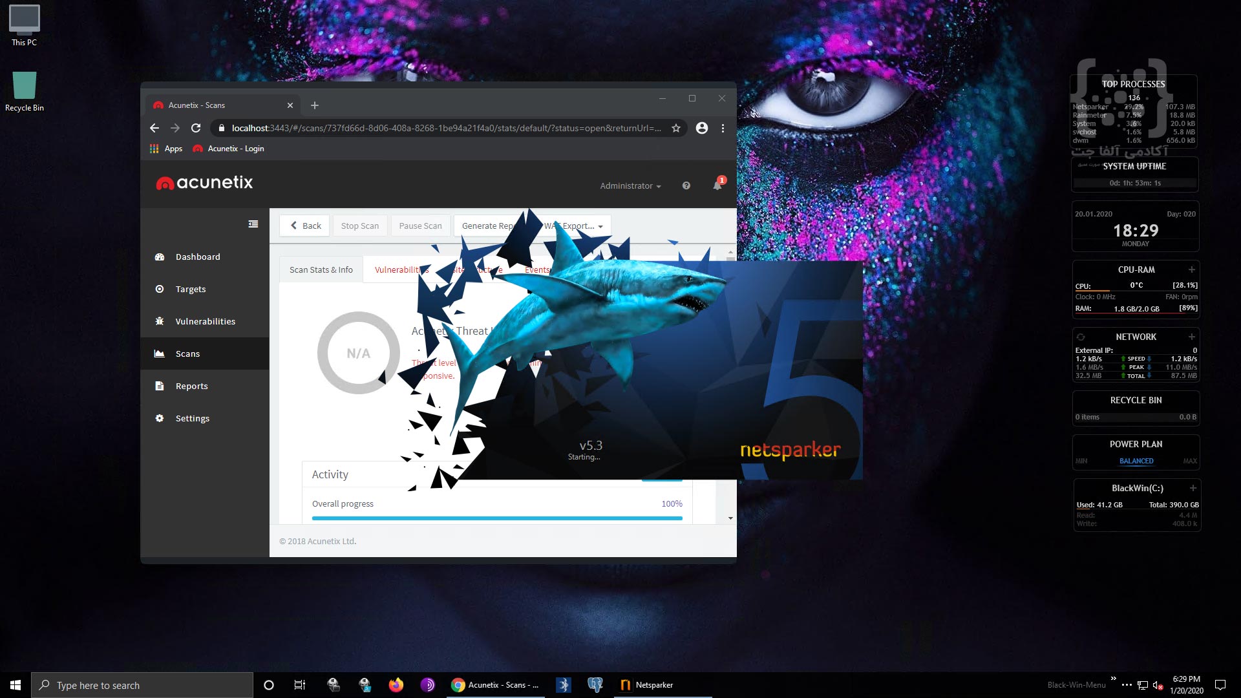This screenshot has width=1241, height=698.
Task: Select BALANCED power plan
Action: (1136, 461)
